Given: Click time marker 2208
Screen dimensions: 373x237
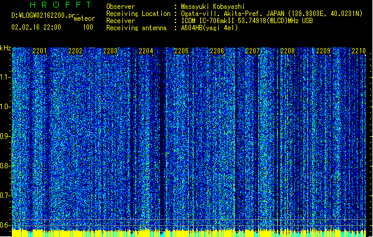Looking at the screenshot, I should pyautogui.click(x=288, y=51).
